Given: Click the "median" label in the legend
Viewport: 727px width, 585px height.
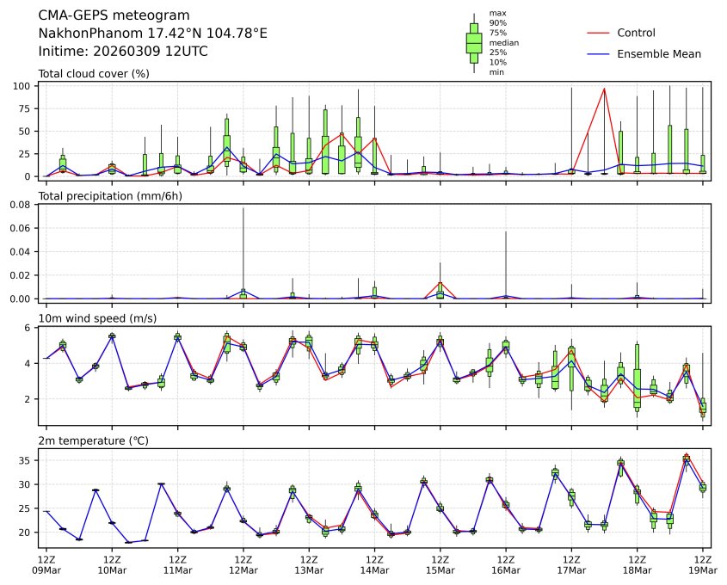Looking at the screenshot, I should [x=503, y=42].
